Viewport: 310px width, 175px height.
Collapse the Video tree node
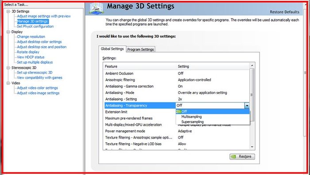(8, 83)
